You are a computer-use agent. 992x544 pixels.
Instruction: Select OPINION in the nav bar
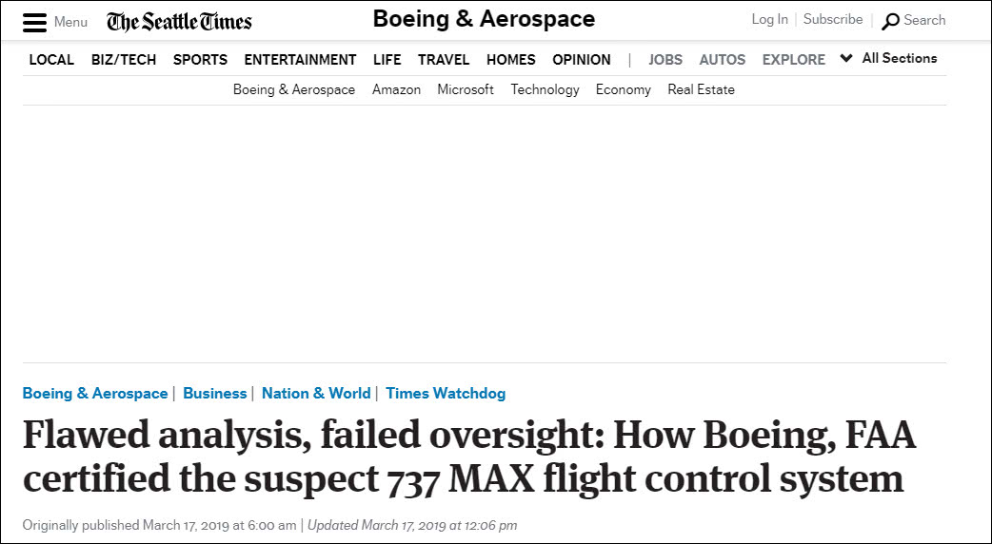[x=582, y=59]
